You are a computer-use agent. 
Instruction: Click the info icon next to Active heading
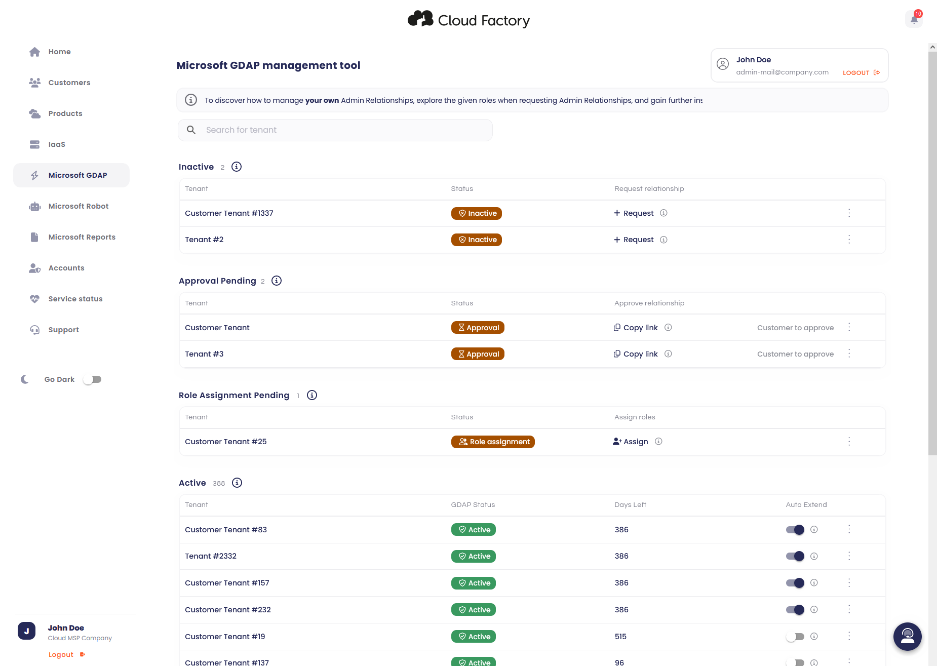(237, 483)
